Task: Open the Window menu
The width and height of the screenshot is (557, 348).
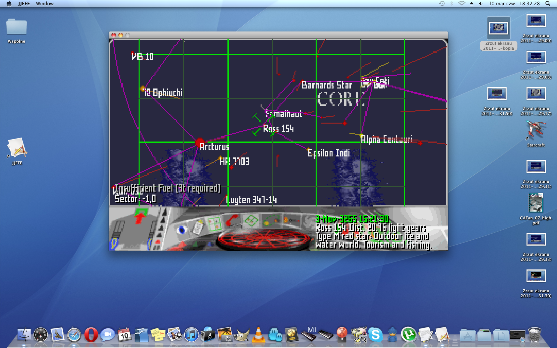Action: point(45,4)
